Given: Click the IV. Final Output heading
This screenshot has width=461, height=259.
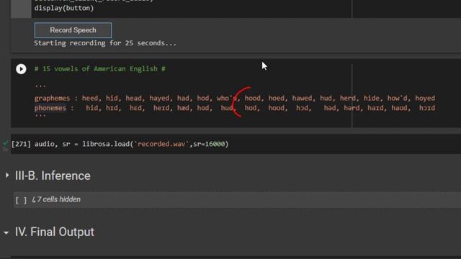Looking at the screenshot, I should tap(55, 232).
